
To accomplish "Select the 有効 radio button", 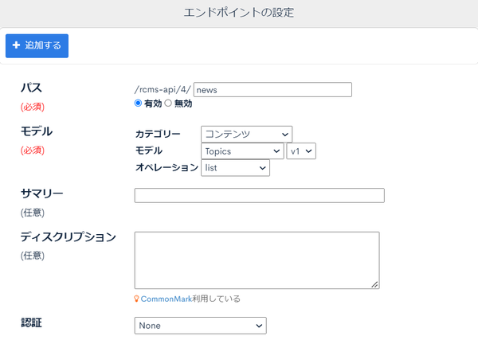I will 138,104.
